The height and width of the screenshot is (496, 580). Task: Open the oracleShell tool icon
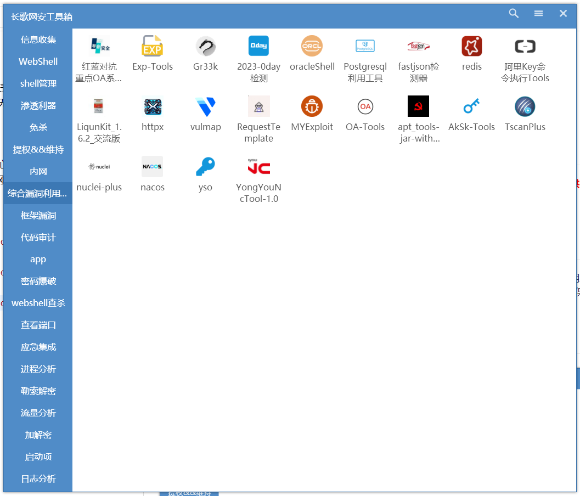[312, 46]
